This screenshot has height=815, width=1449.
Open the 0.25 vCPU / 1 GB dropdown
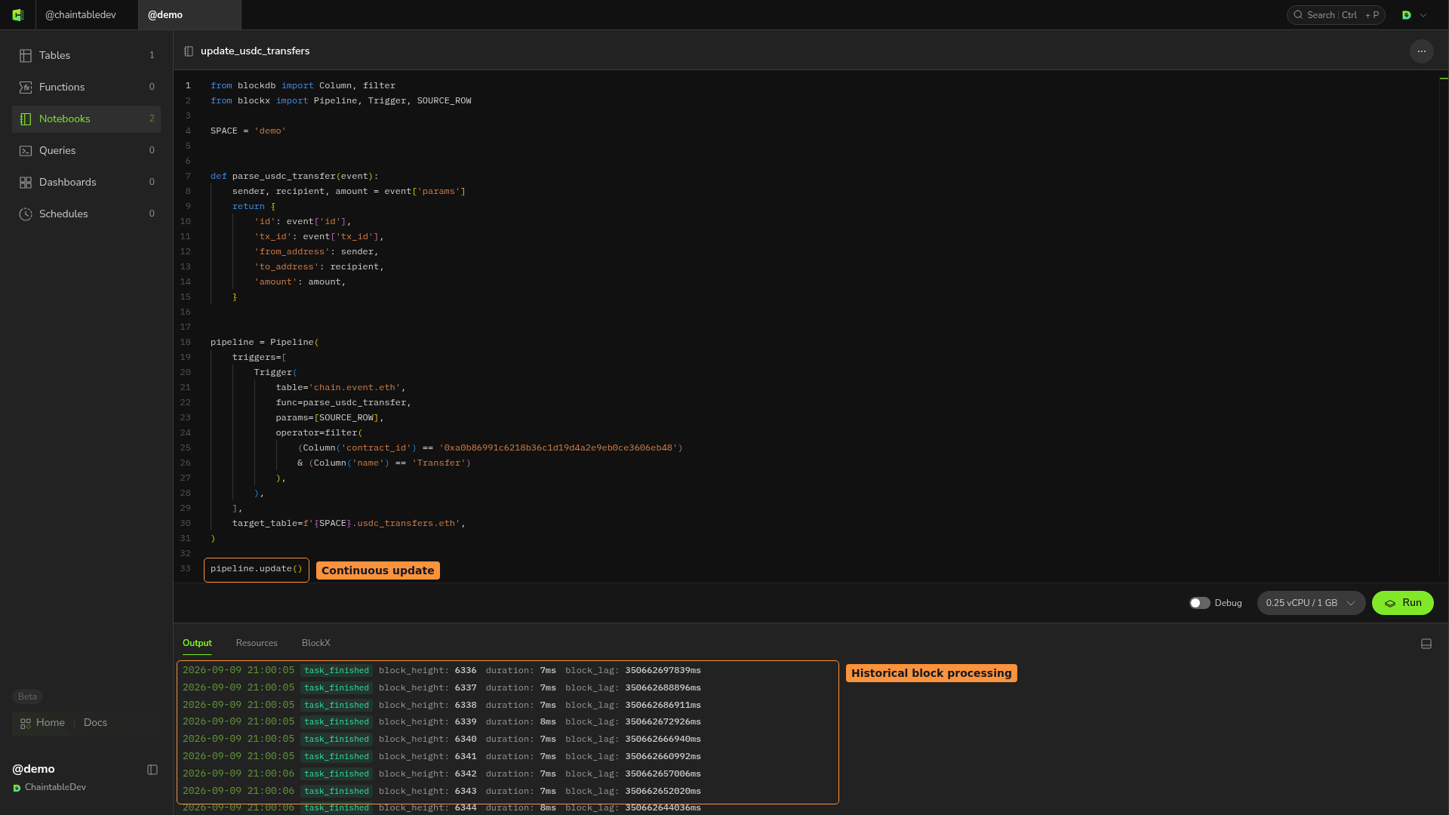tap(1311, 603)
